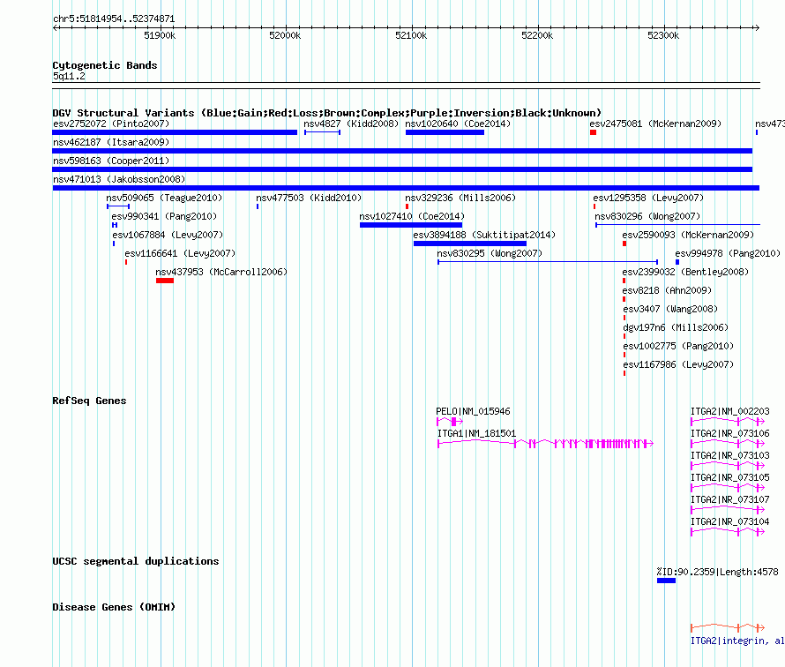The height and width of the screenshot is (667, 785).
Task: Click ITGA2|NR_073105 transcript label
Action: coord(730,477)
